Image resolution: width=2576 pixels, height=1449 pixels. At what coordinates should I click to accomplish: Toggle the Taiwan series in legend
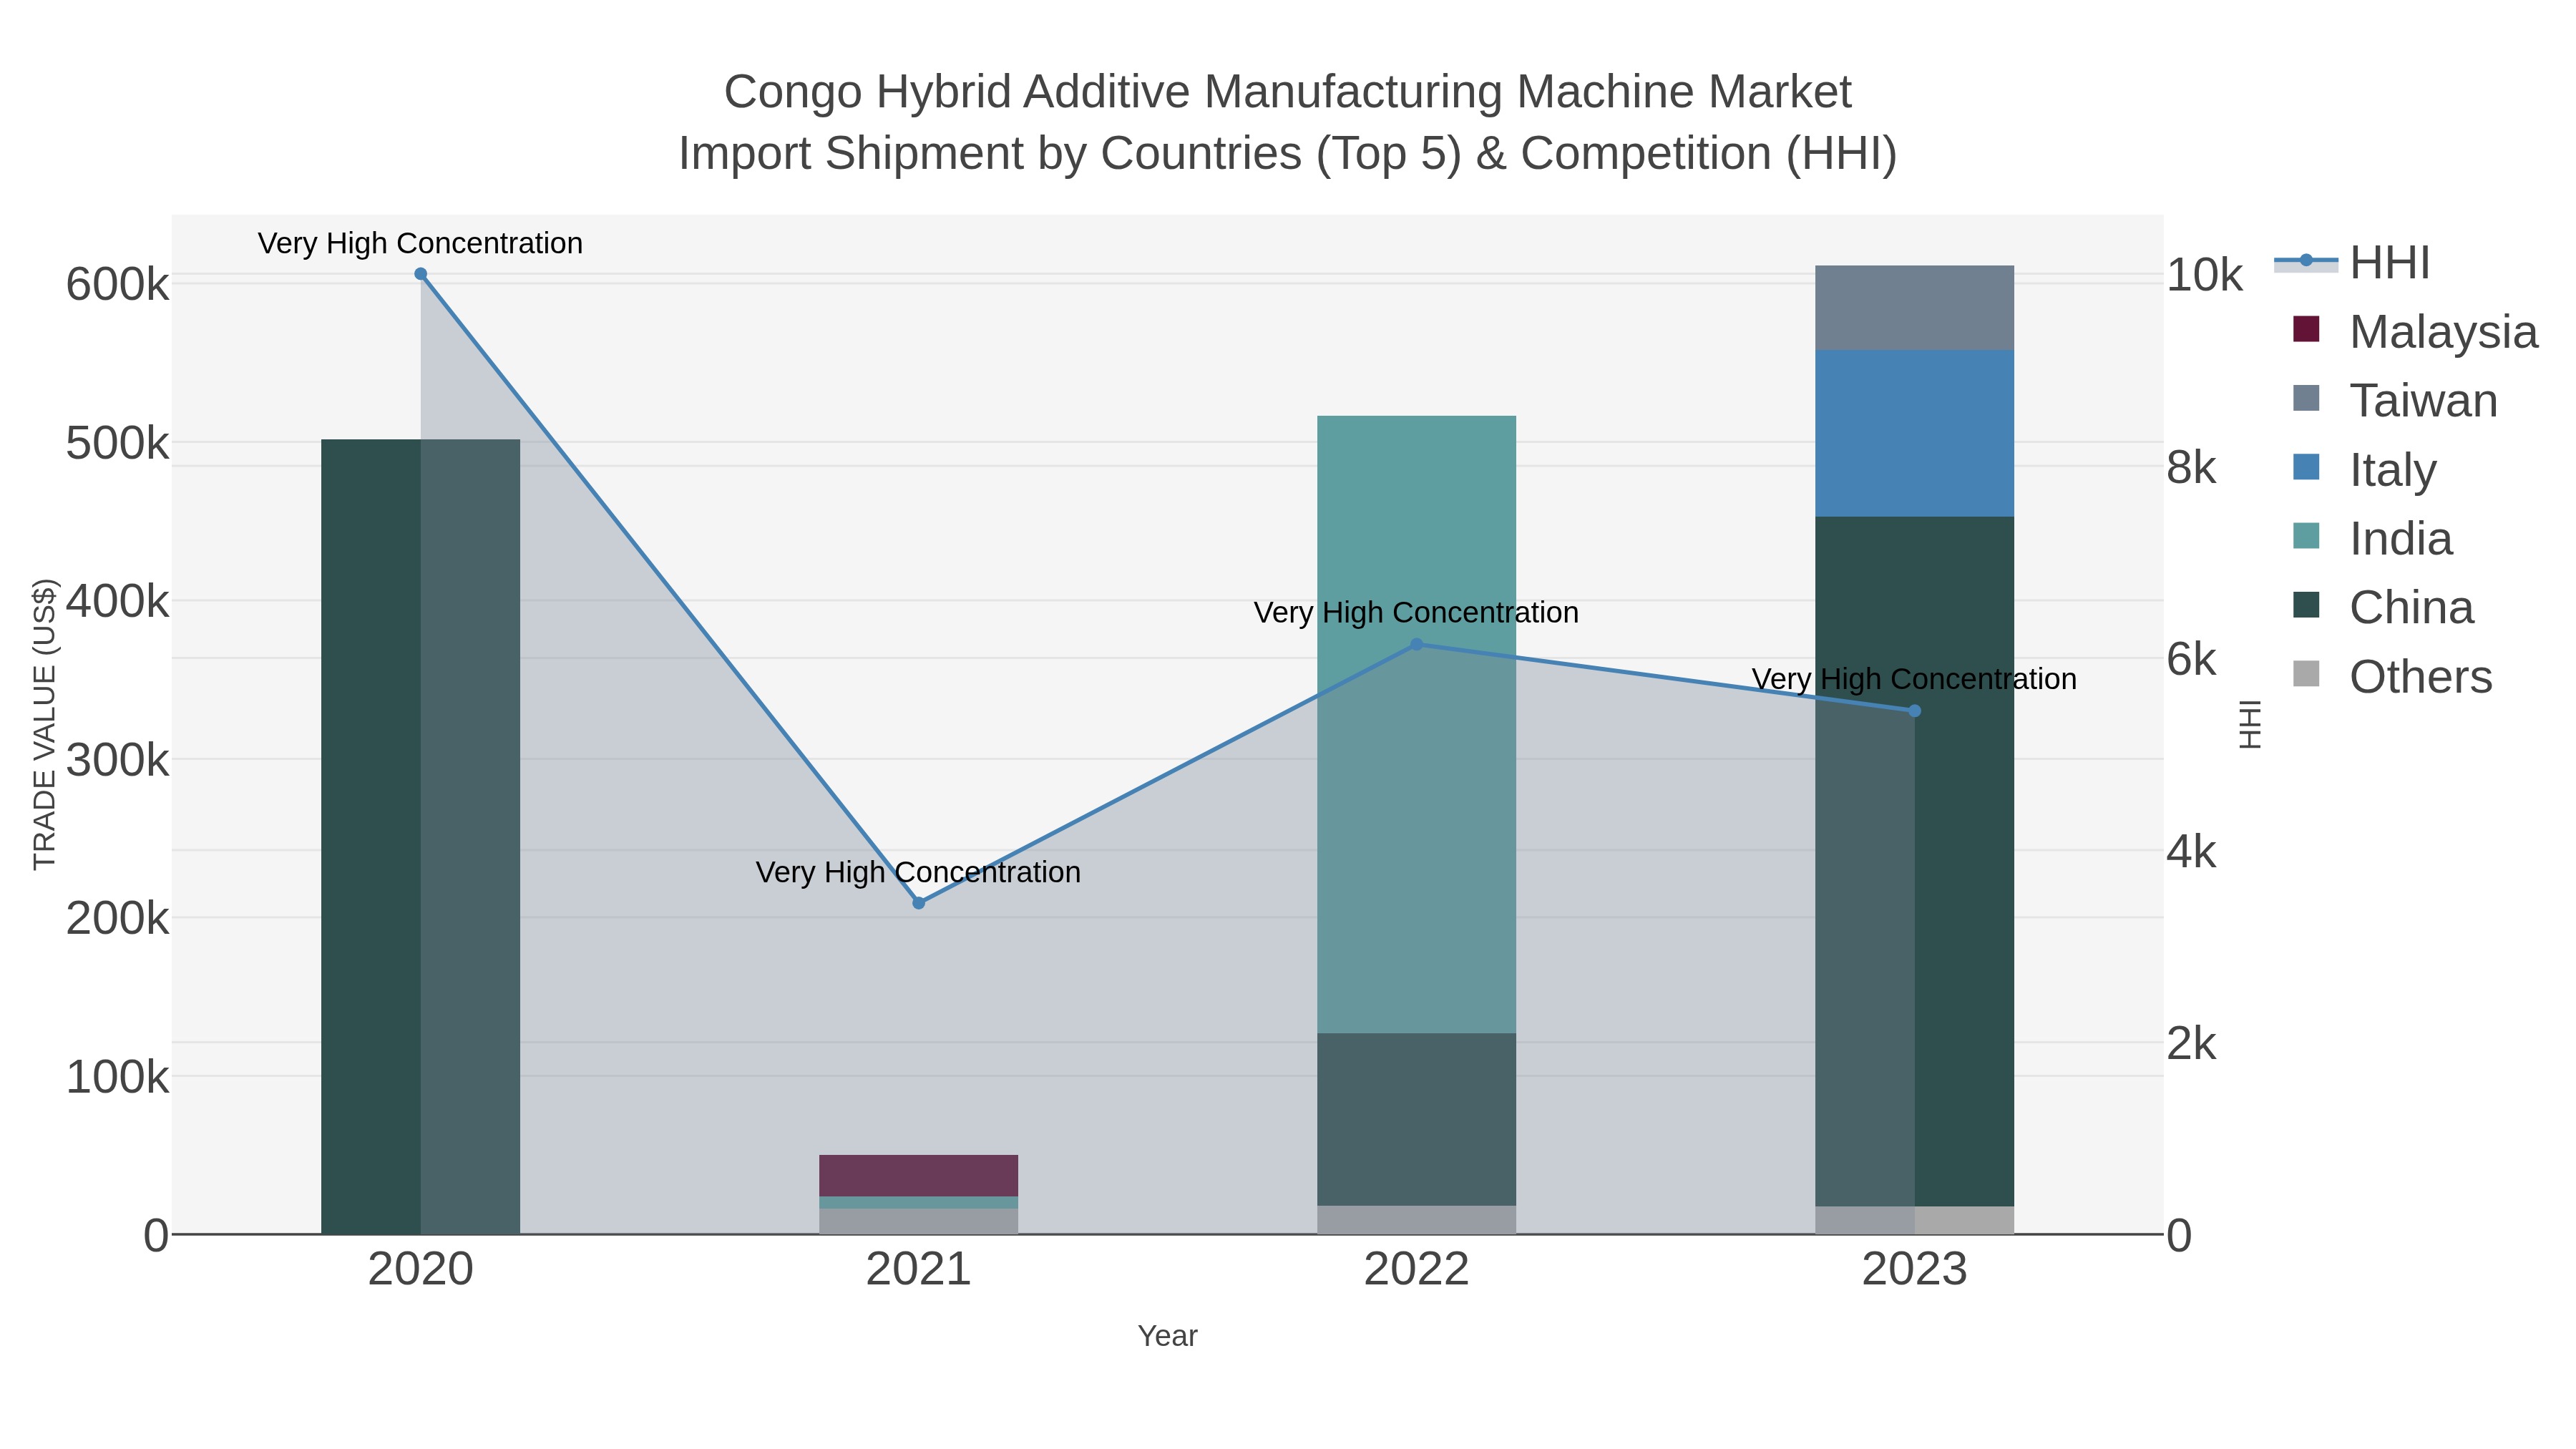tap(2394, 400)
